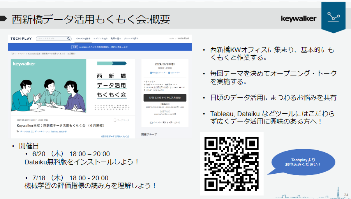Click the bullet starting Tableau, Dataiku など

point(272,117)
